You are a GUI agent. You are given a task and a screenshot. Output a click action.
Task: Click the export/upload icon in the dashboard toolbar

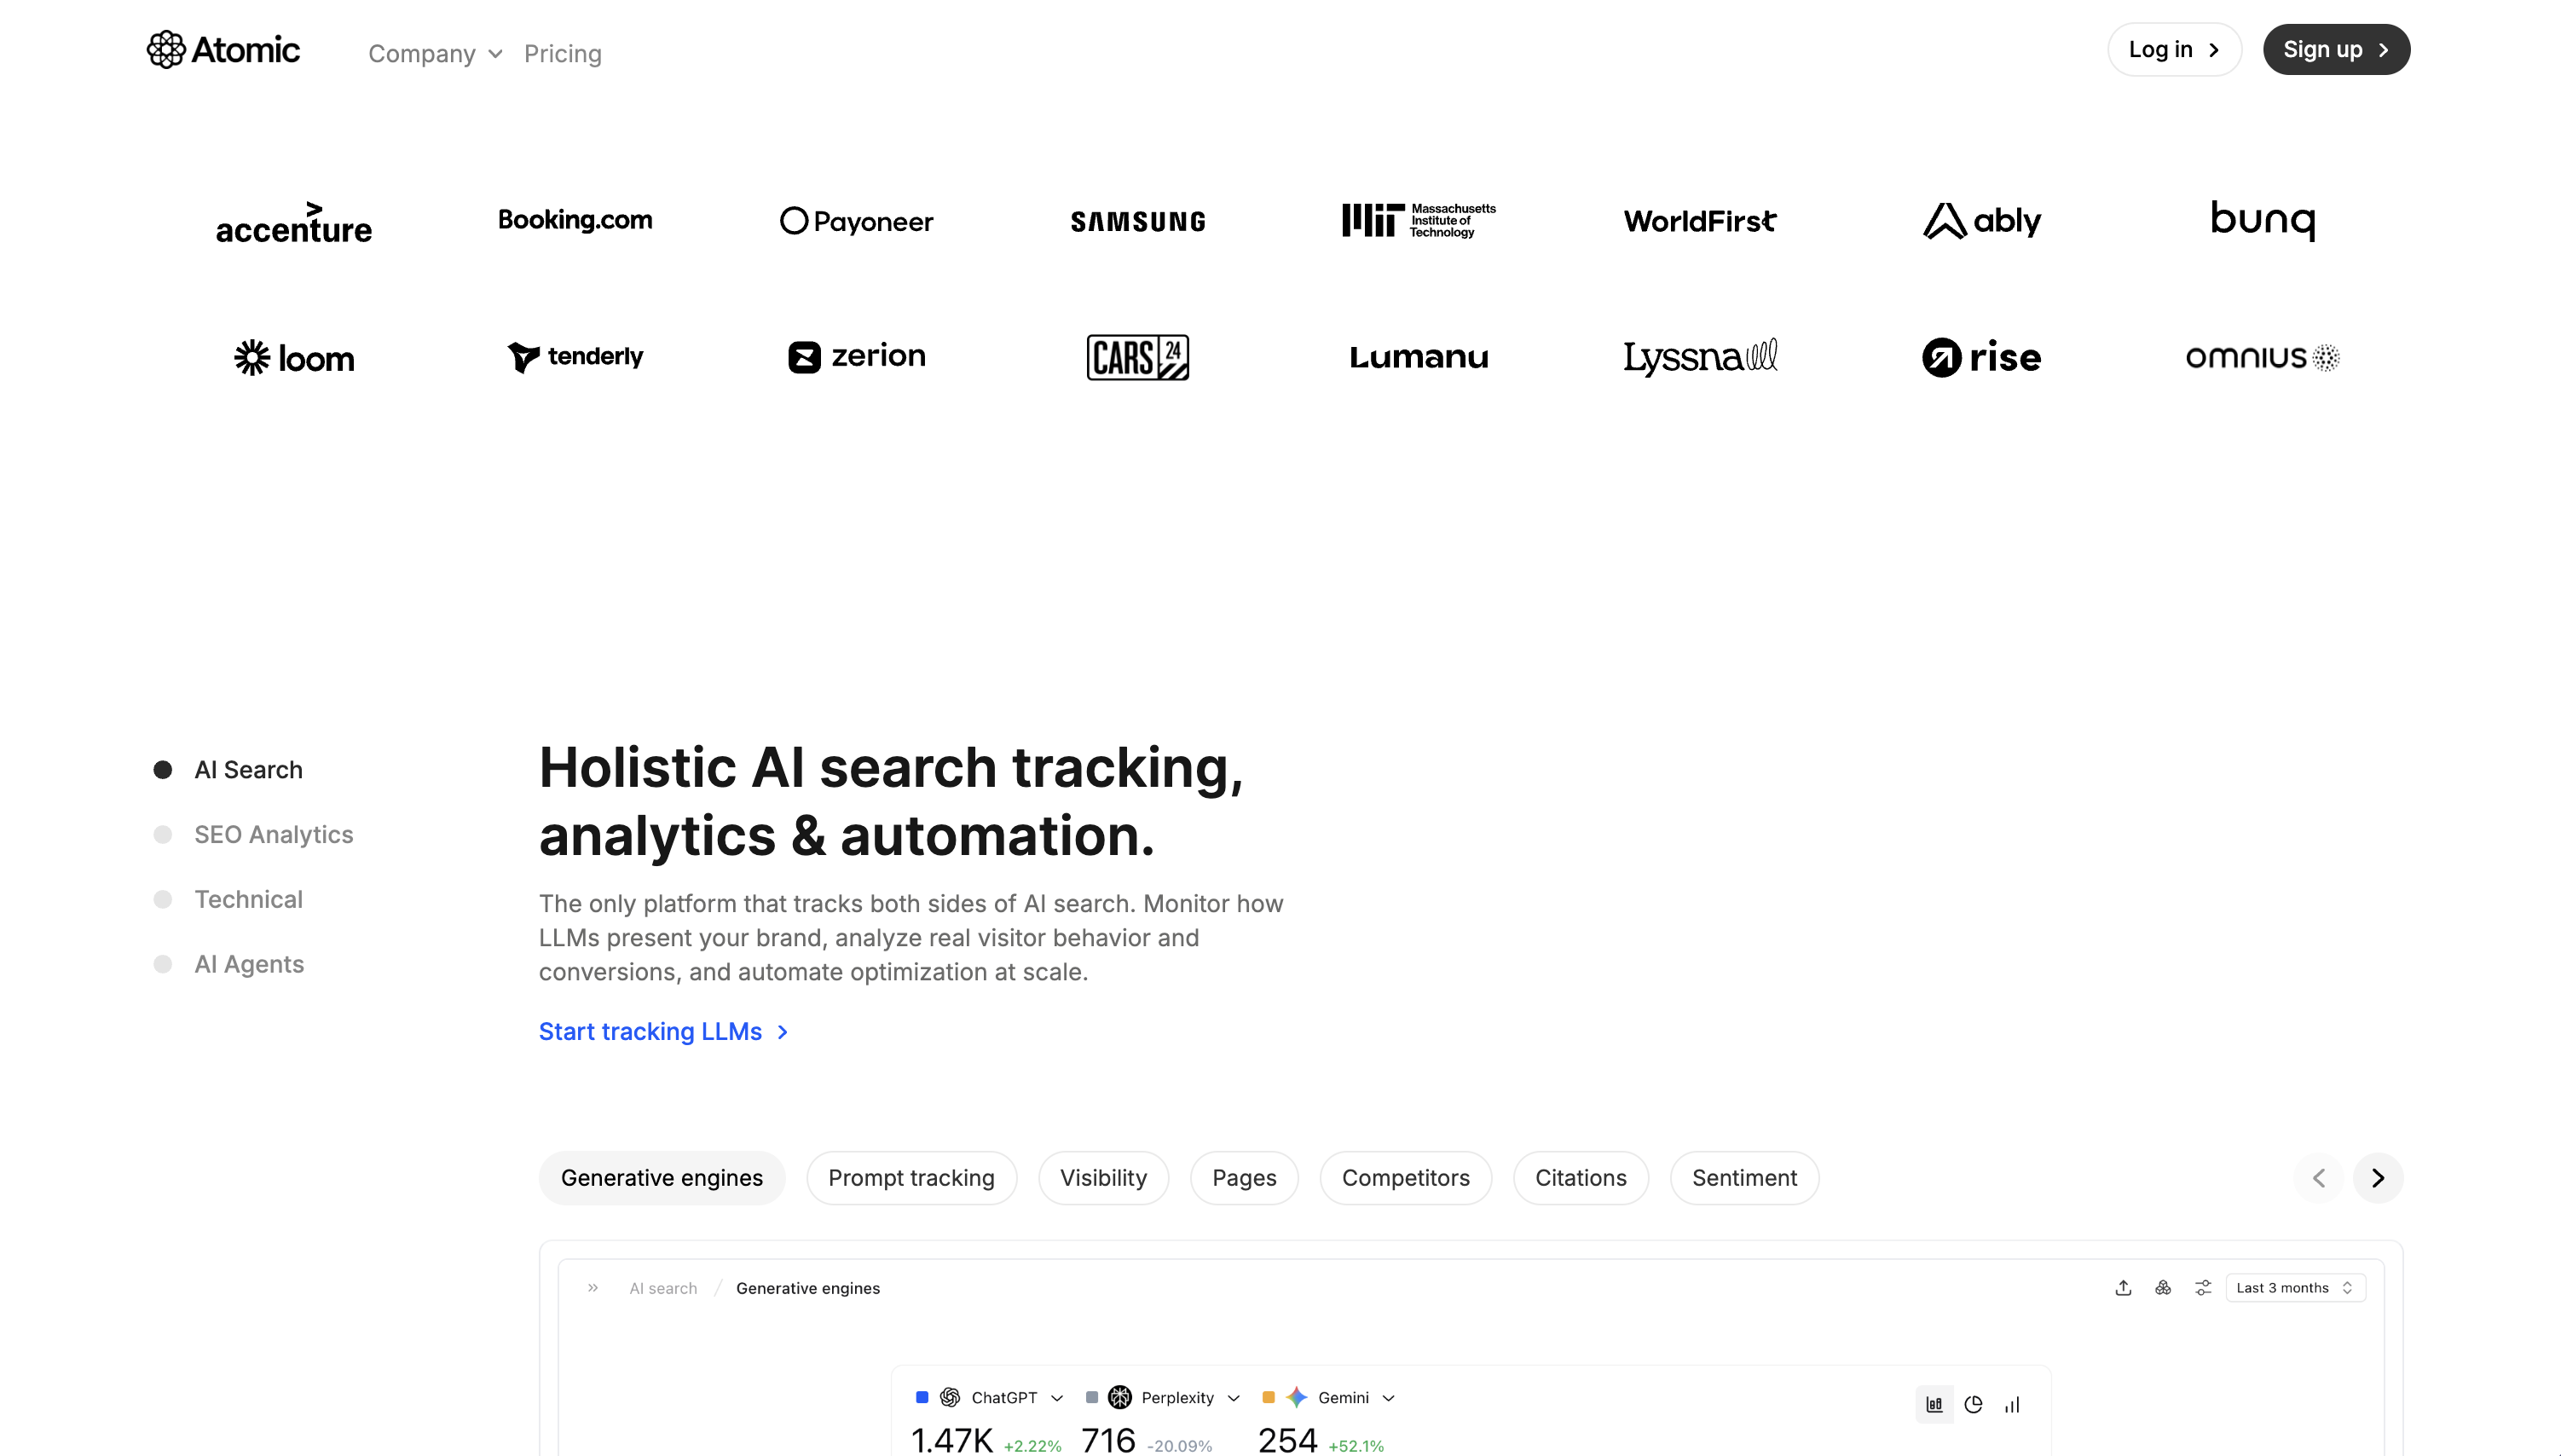coord(2123,1288)
